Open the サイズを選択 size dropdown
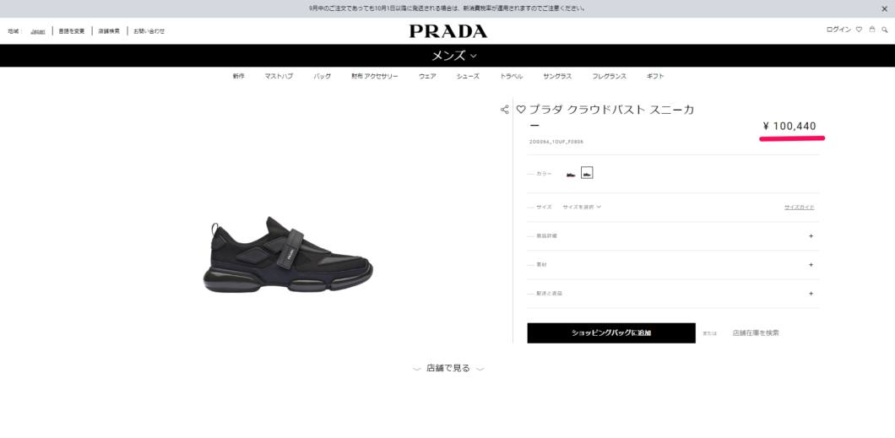Image resolution: width=895 pixels, height=438 pixels. click(582, 207)
